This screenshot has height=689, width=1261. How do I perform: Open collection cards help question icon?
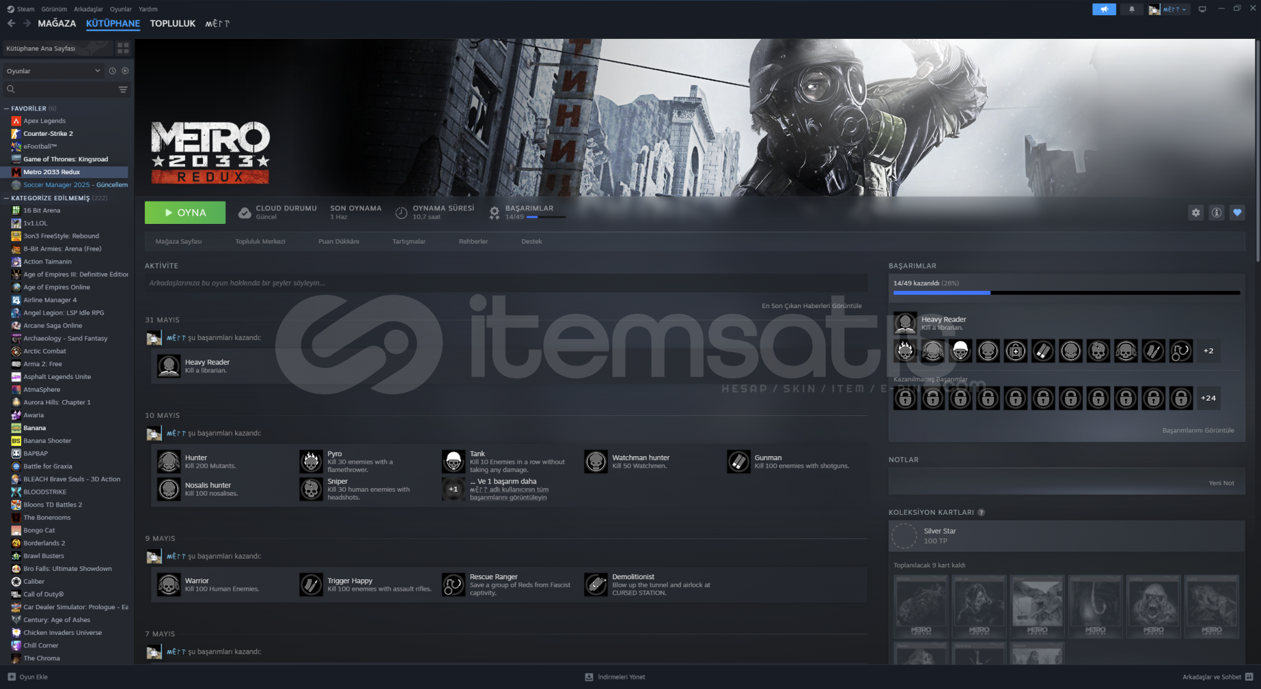pyautogui.click(x=981, y=512)
